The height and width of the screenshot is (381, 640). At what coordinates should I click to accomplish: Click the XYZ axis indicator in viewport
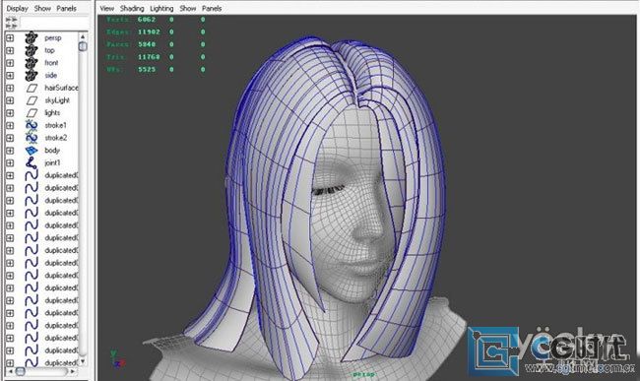coord(117,359)
